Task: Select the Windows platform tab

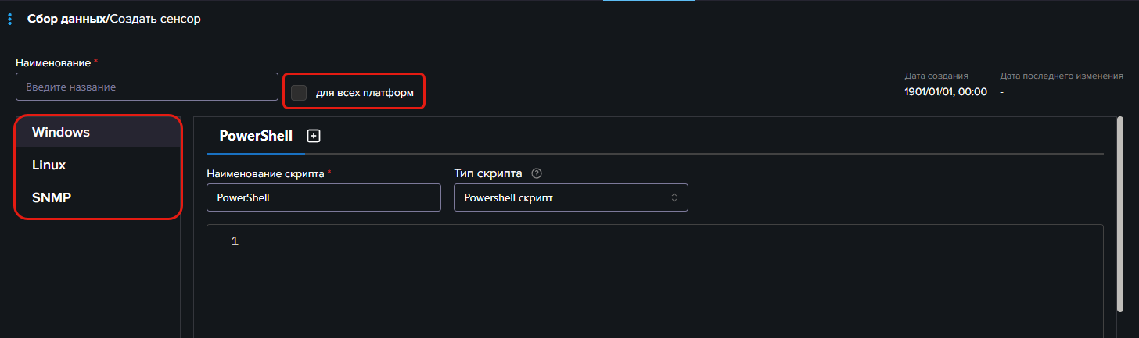Action: tap(61, 132)
